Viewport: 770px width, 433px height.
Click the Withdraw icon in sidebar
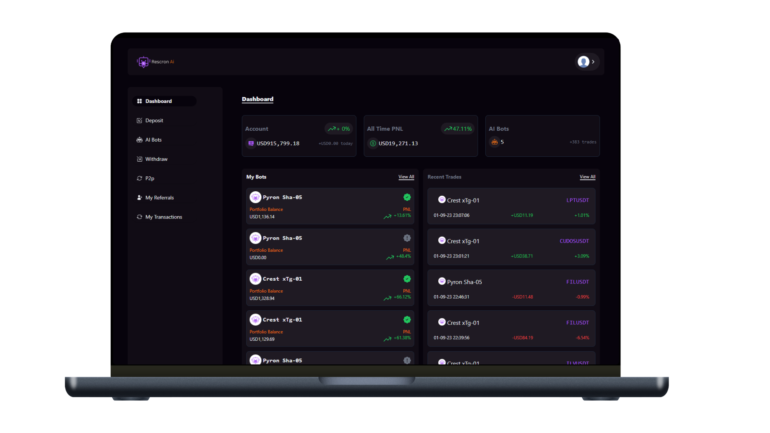click(x=139, y=159)
